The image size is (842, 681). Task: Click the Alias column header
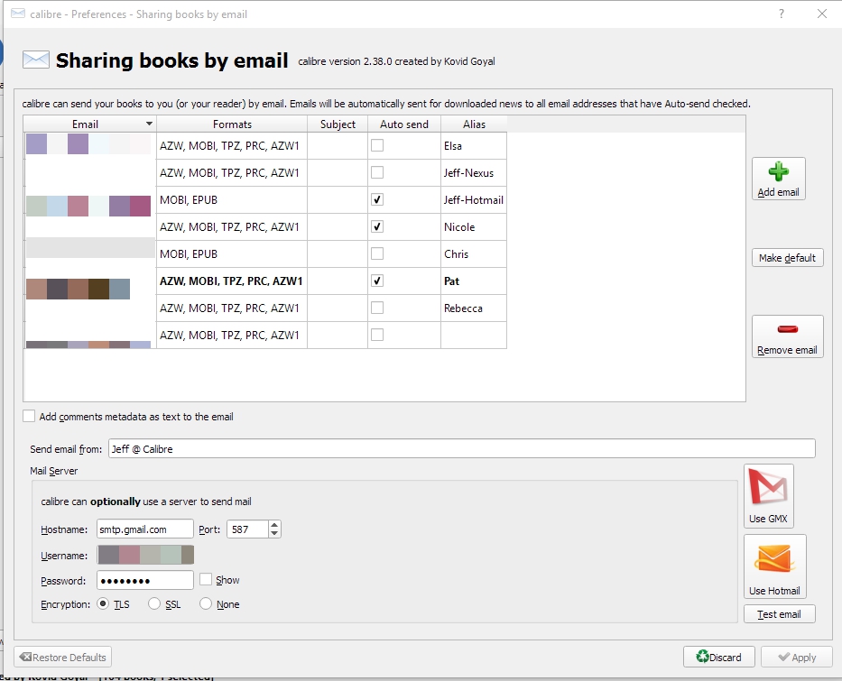474,124
